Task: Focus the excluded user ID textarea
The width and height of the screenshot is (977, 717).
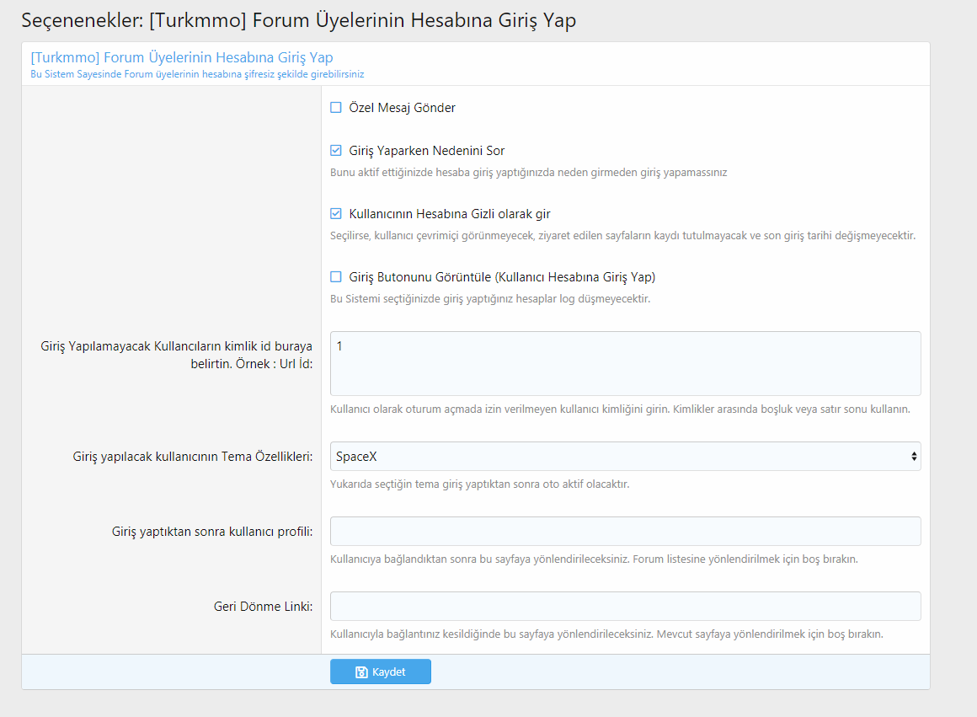Action: tap(625, 363)
